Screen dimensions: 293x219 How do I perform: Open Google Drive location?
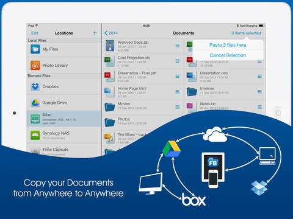pos(64,103)
